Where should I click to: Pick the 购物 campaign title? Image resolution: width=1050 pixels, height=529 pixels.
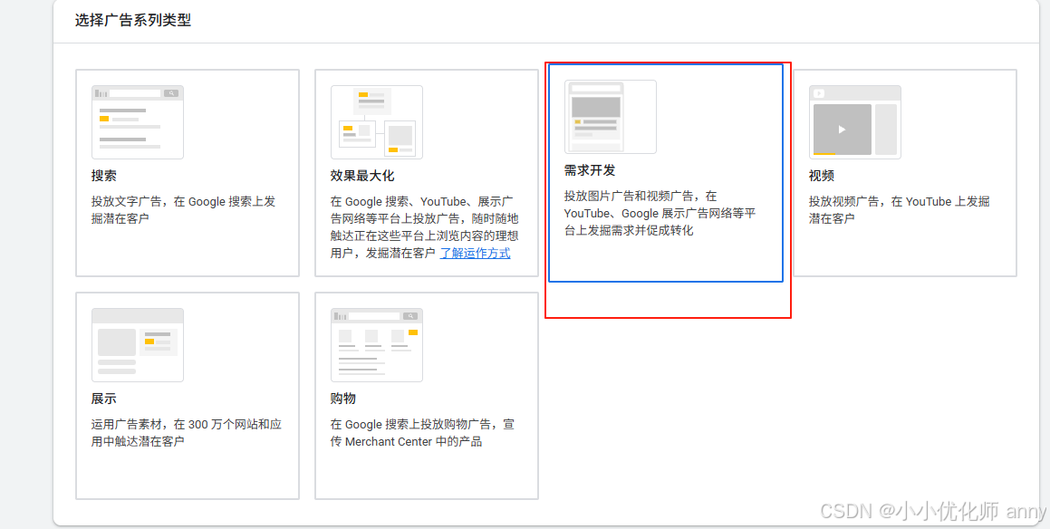click(342, 399)
